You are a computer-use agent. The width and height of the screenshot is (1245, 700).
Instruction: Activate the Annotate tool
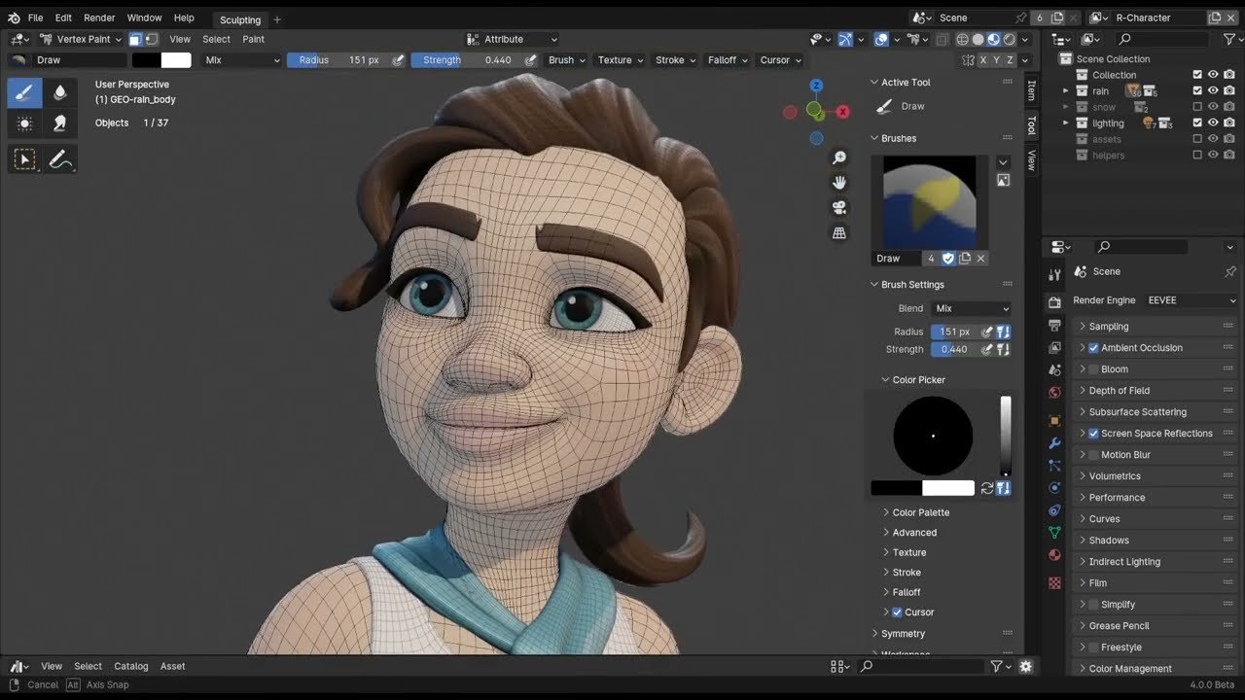pyautogui.click(x=60, y=158)
